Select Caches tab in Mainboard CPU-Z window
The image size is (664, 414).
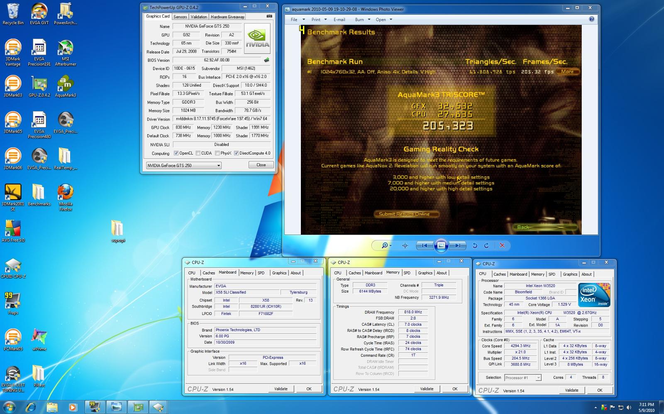click(209, 273)
